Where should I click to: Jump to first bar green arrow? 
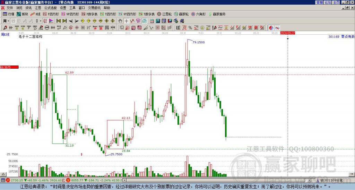[x=58, y=21]
